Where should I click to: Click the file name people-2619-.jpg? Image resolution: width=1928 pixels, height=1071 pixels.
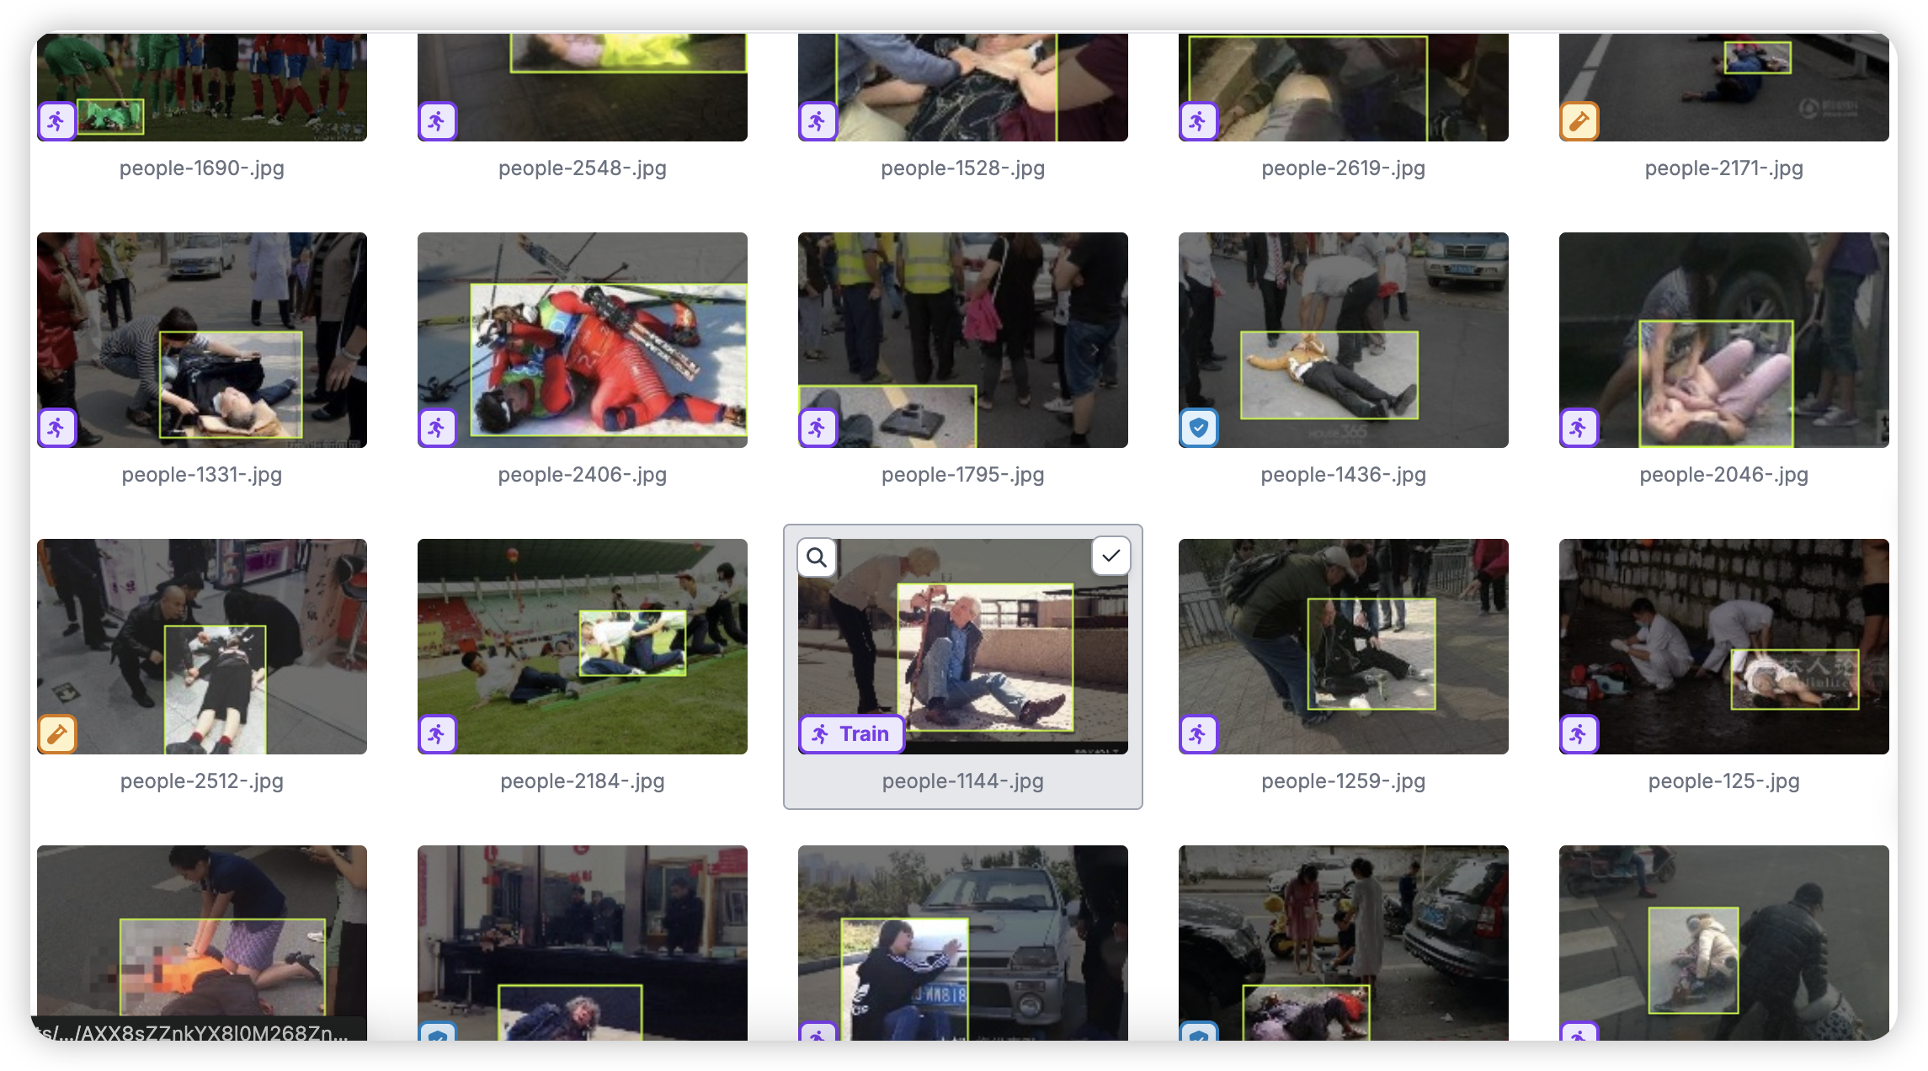tap(1344, 168)
